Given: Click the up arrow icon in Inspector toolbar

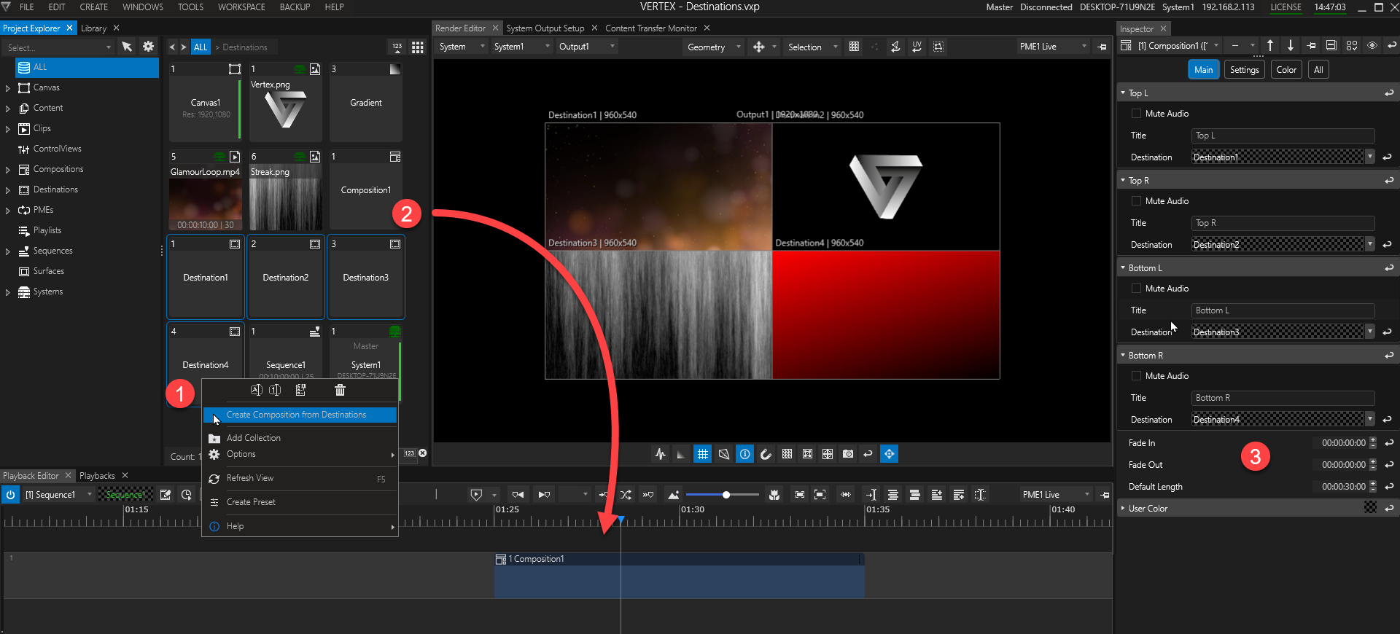Looking at the screenshot, I should pyautogui.click(x=1270, y=46).
